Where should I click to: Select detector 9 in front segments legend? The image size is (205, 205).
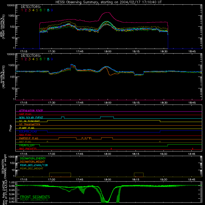52,10
